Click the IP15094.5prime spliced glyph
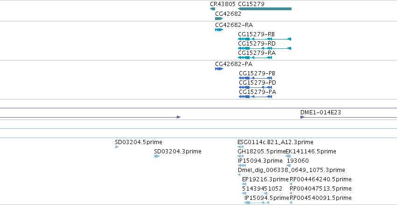This screenshot has height=205, width=397. (257, 203)
